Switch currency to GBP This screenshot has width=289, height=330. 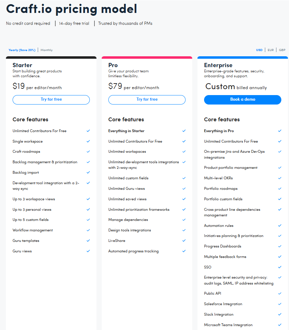coord(282,50)
